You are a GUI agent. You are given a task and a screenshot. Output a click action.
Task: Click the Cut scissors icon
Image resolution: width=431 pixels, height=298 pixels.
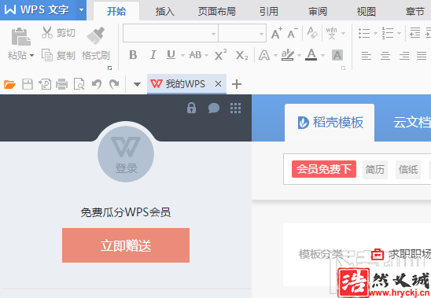click(46, 32)
